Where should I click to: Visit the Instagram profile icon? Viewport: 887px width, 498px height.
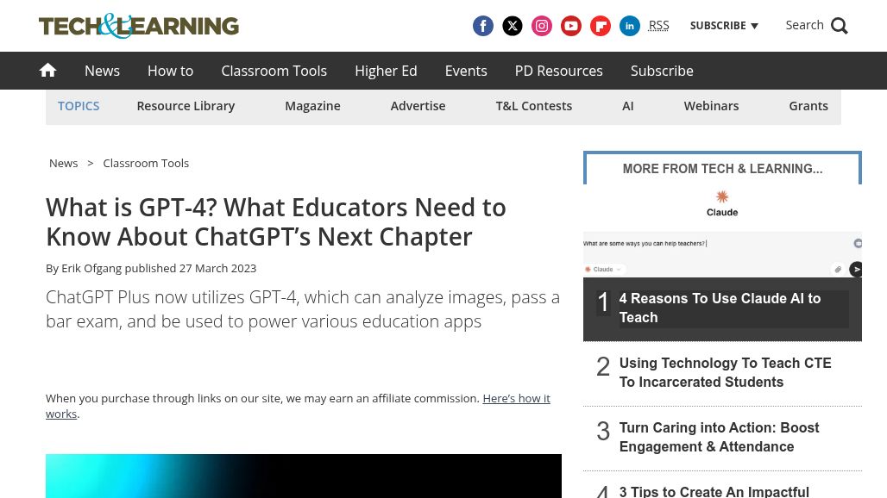[541, 26]
